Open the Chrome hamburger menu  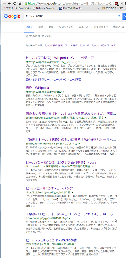coord(125,3)
